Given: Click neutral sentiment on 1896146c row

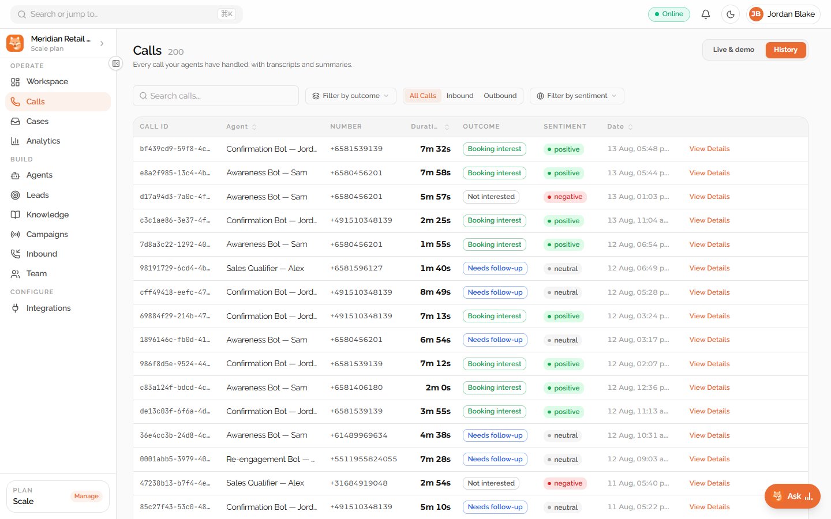Looking at the screenshot, I should (563, 340).
